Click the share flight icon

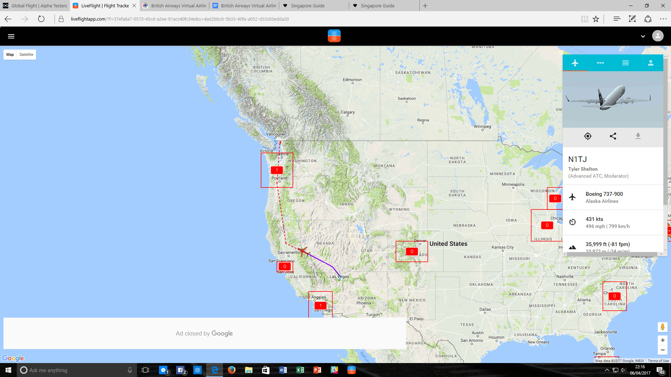pos(613,136)
